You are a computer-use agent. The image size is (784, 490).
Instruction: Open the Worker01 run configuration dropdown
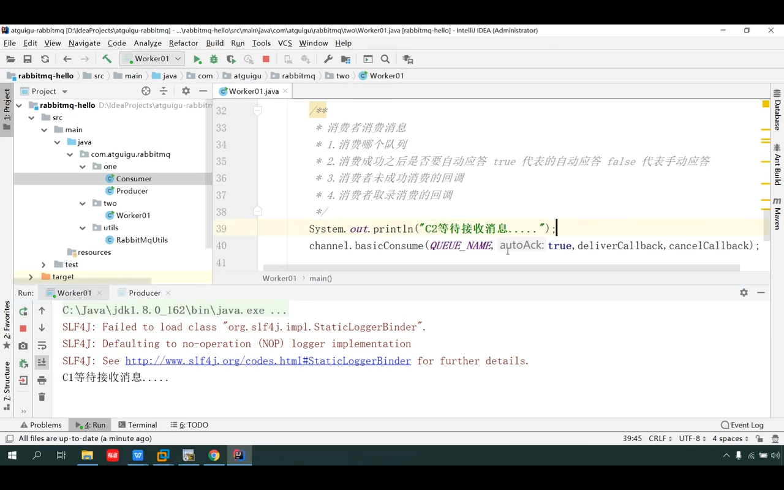click(152, 59)
